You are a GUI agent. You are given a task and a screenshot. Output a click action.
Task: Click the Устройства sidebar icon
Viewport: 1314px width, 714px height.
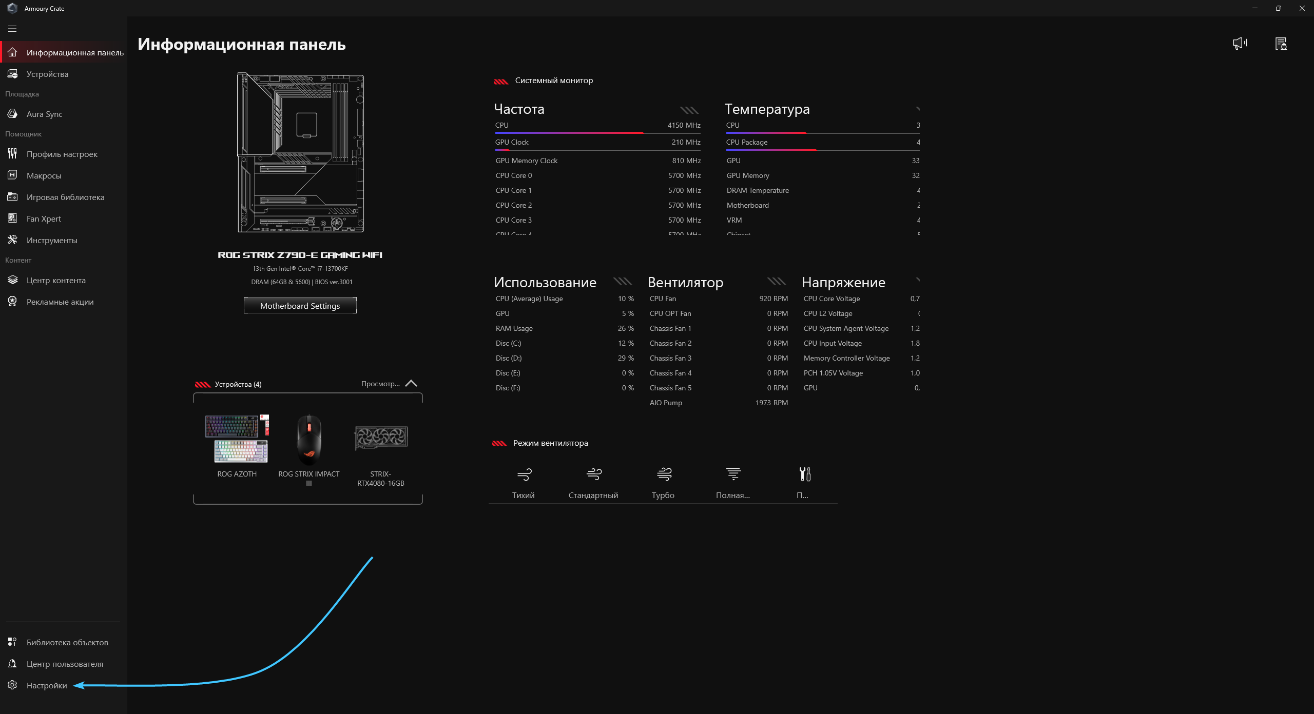12,74
